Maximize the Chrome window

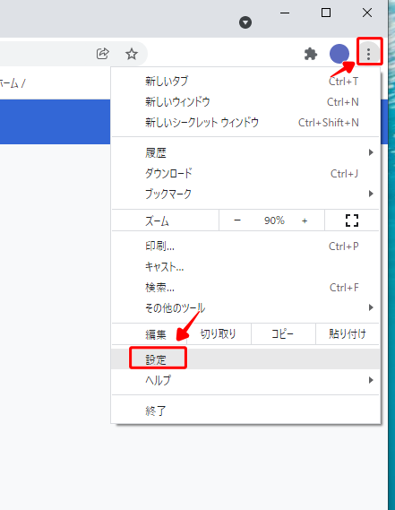point(326,13)
